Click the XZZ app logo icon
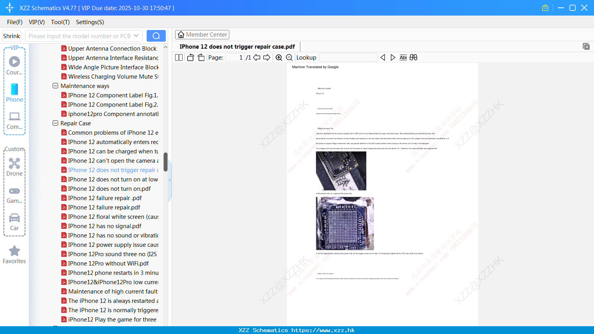 10,8
